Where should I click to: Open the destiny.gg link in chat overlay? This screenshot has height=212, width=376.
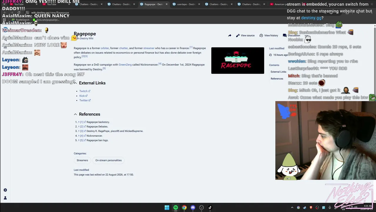click(x=311, y=18)
